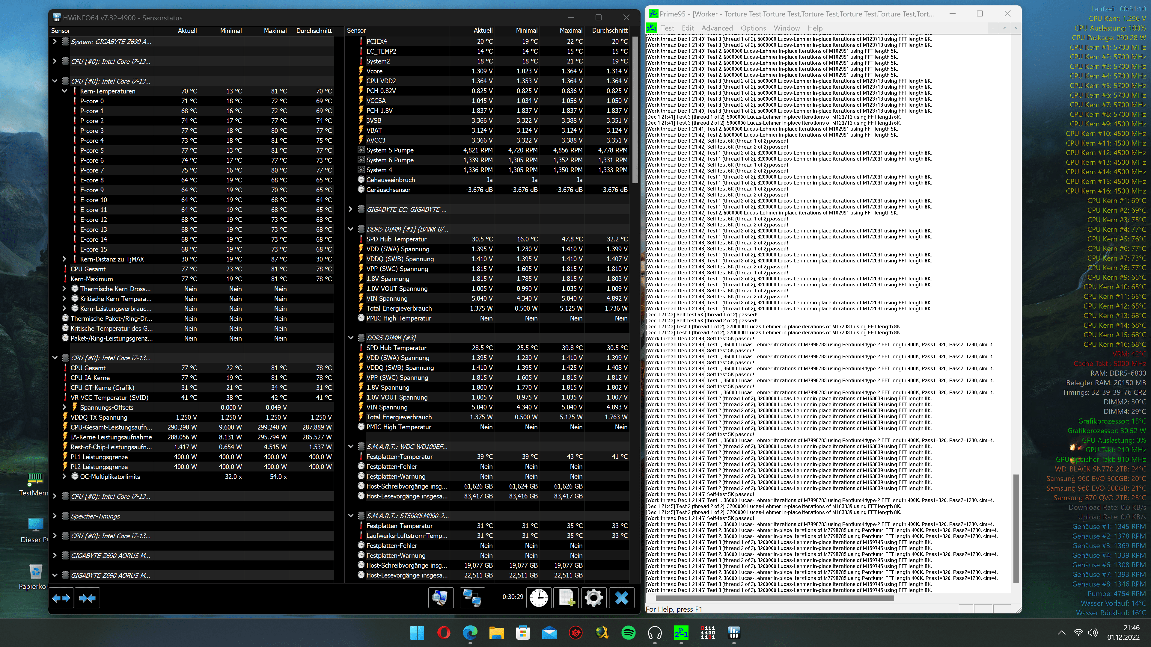Click the Microsoft Edge taskbar icon

pyautogui.click(x=470, y=633)
